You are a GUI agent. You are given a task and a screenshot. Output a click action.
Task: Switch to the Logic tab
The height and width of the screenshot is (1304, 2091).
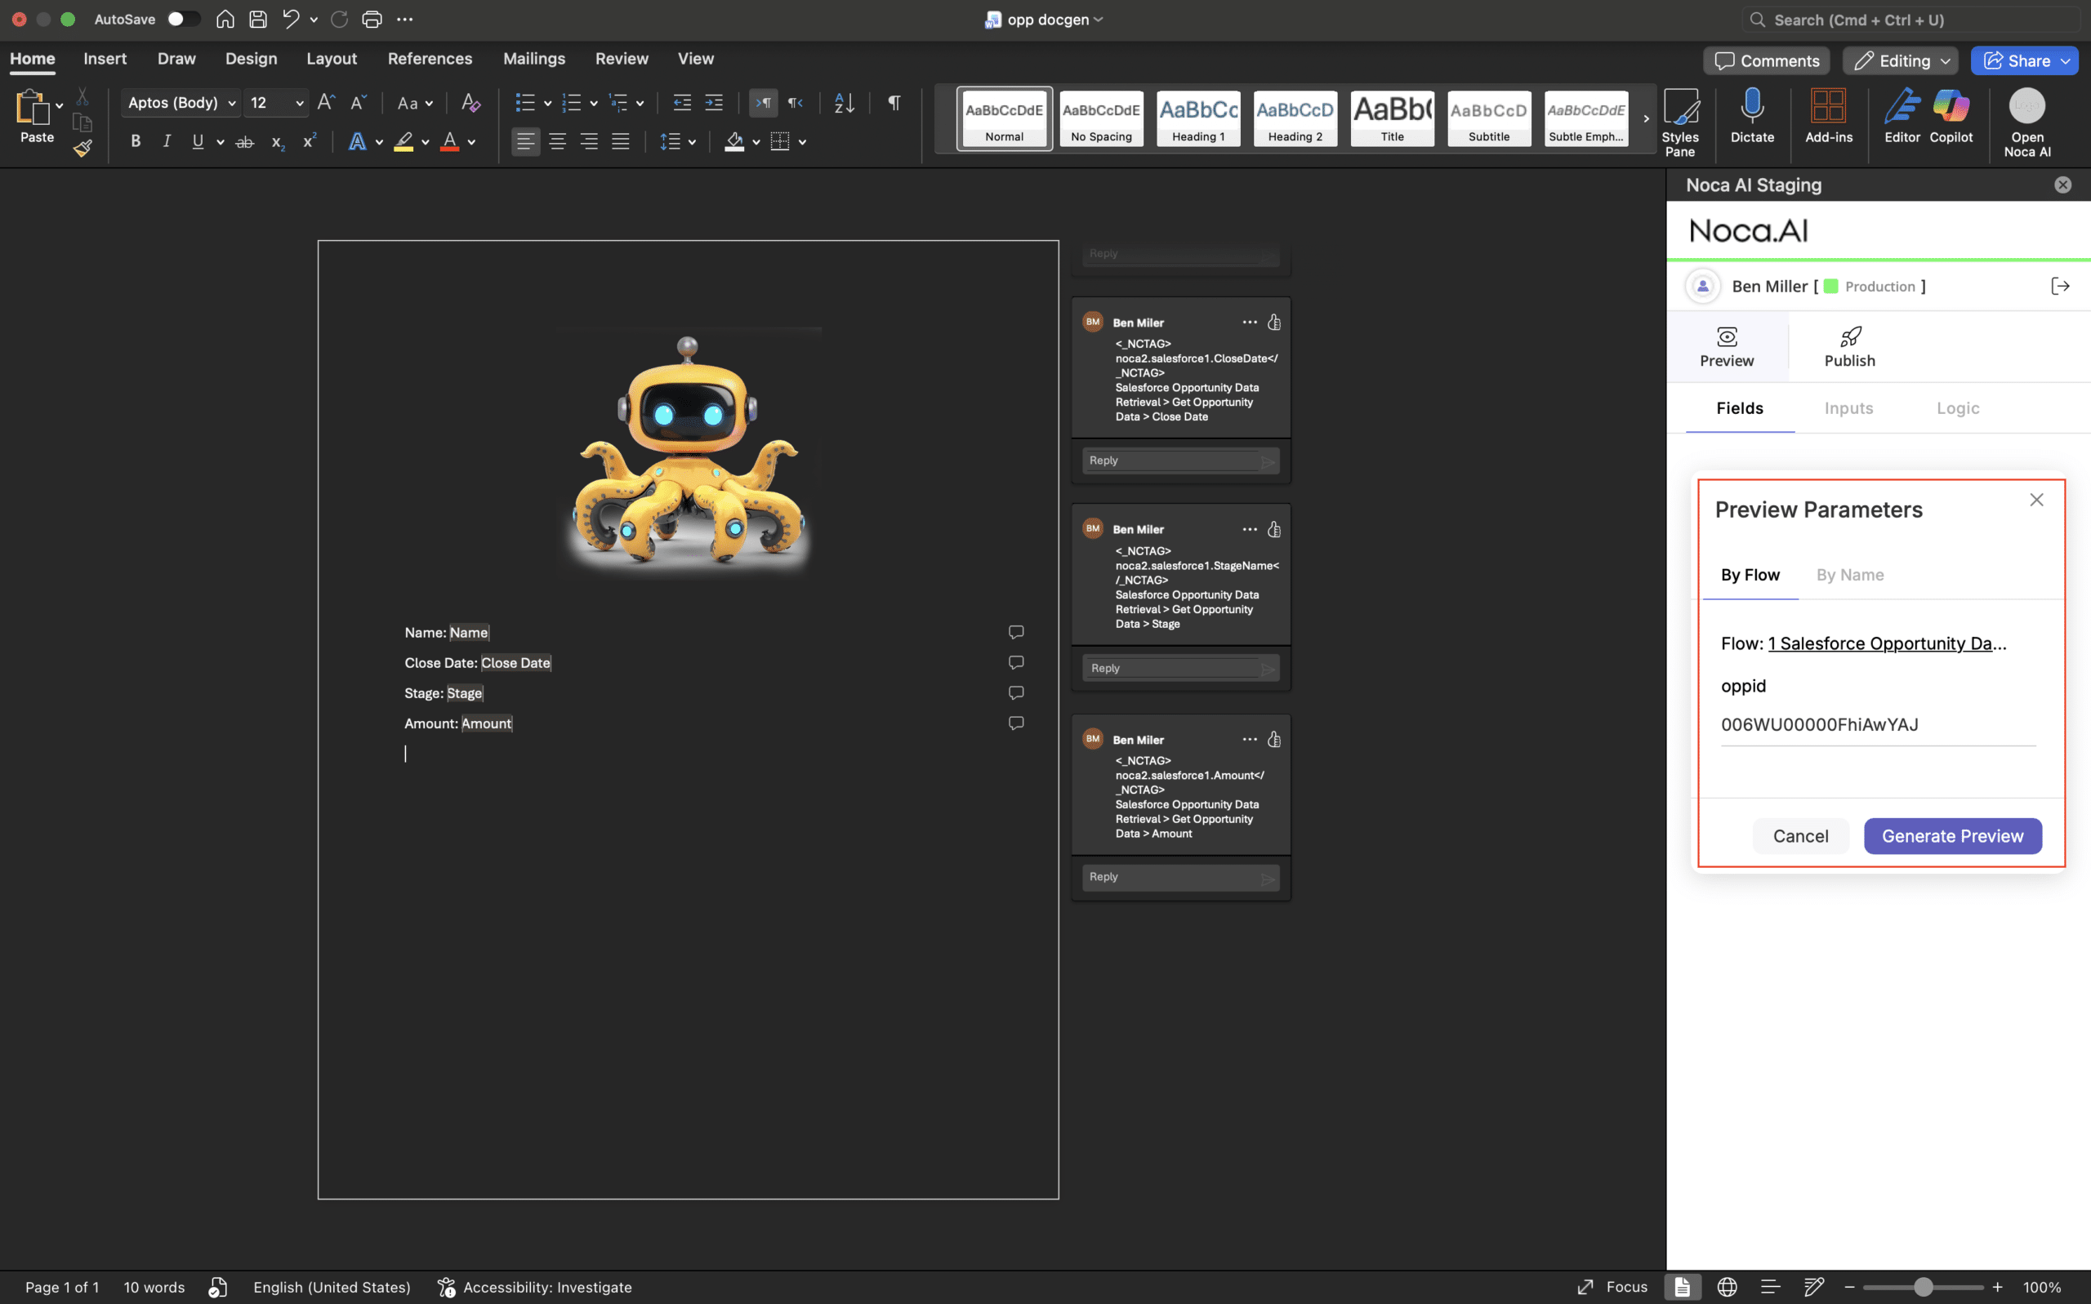[1957, 408]
